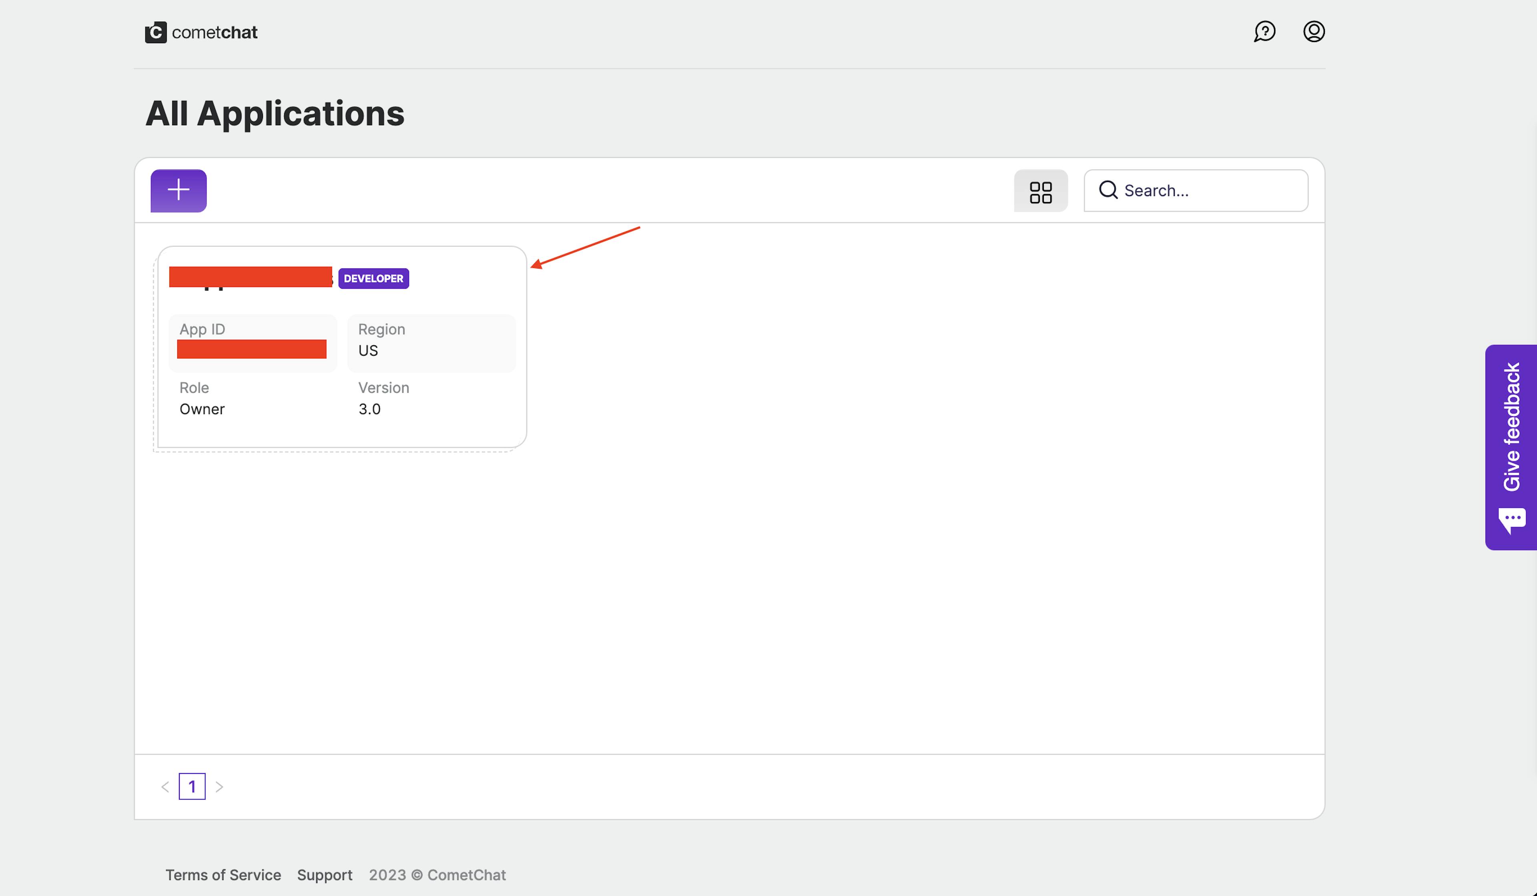Image resolution: width=1537 pixels, height=896 pixels.
Task: Click the CometChat logo icon
Action: pyautogui.click(x=156, y=32)
